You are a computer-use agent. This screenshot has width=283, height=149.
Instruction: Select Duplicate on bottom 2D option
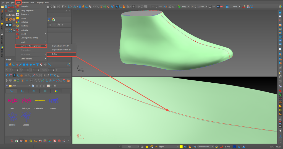tap(61, 50)
